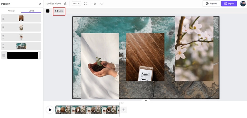Play the video timeline
Image resolution: width=247 pixels, height=118 pixels.
[50, 110]
